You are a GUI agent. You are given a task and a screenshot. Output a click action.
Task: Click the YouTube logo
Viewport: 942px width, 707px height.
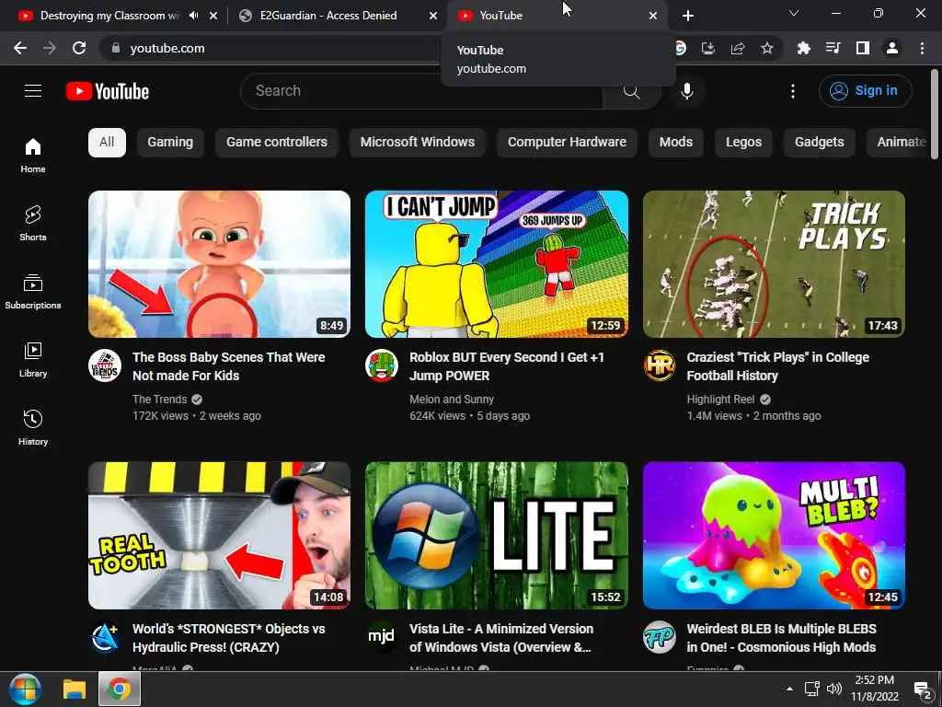pos(108,91)
